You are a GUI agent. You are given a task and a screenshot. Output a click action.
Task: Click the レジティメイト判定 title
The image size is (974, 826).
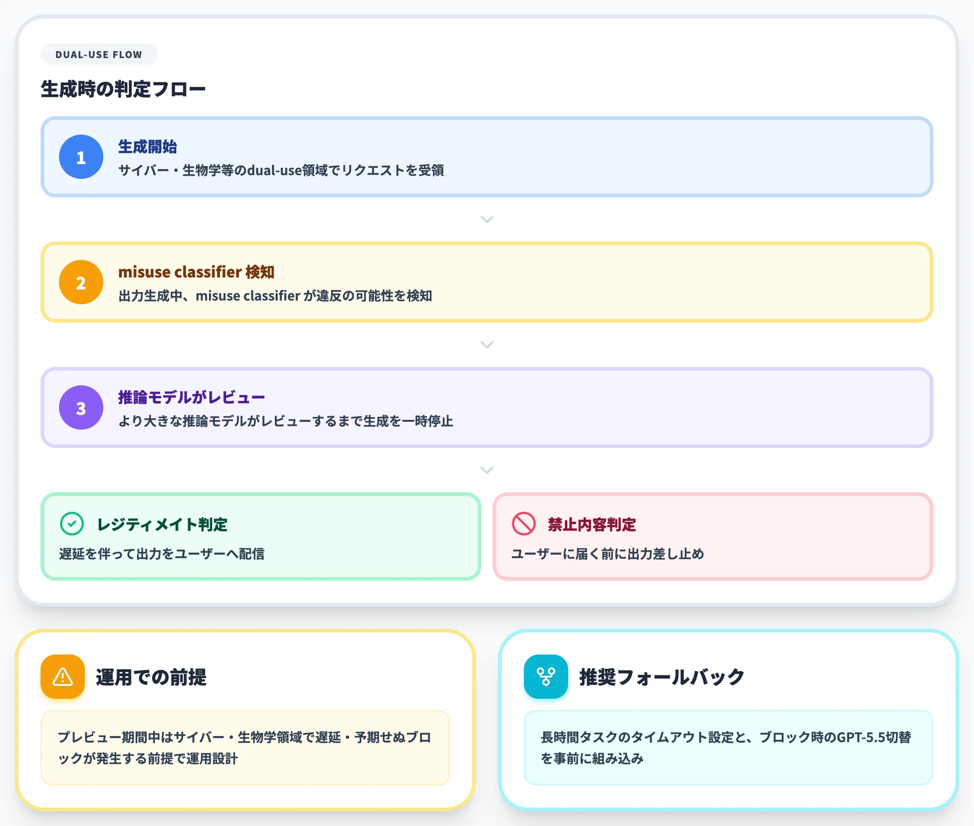[162, 525]
